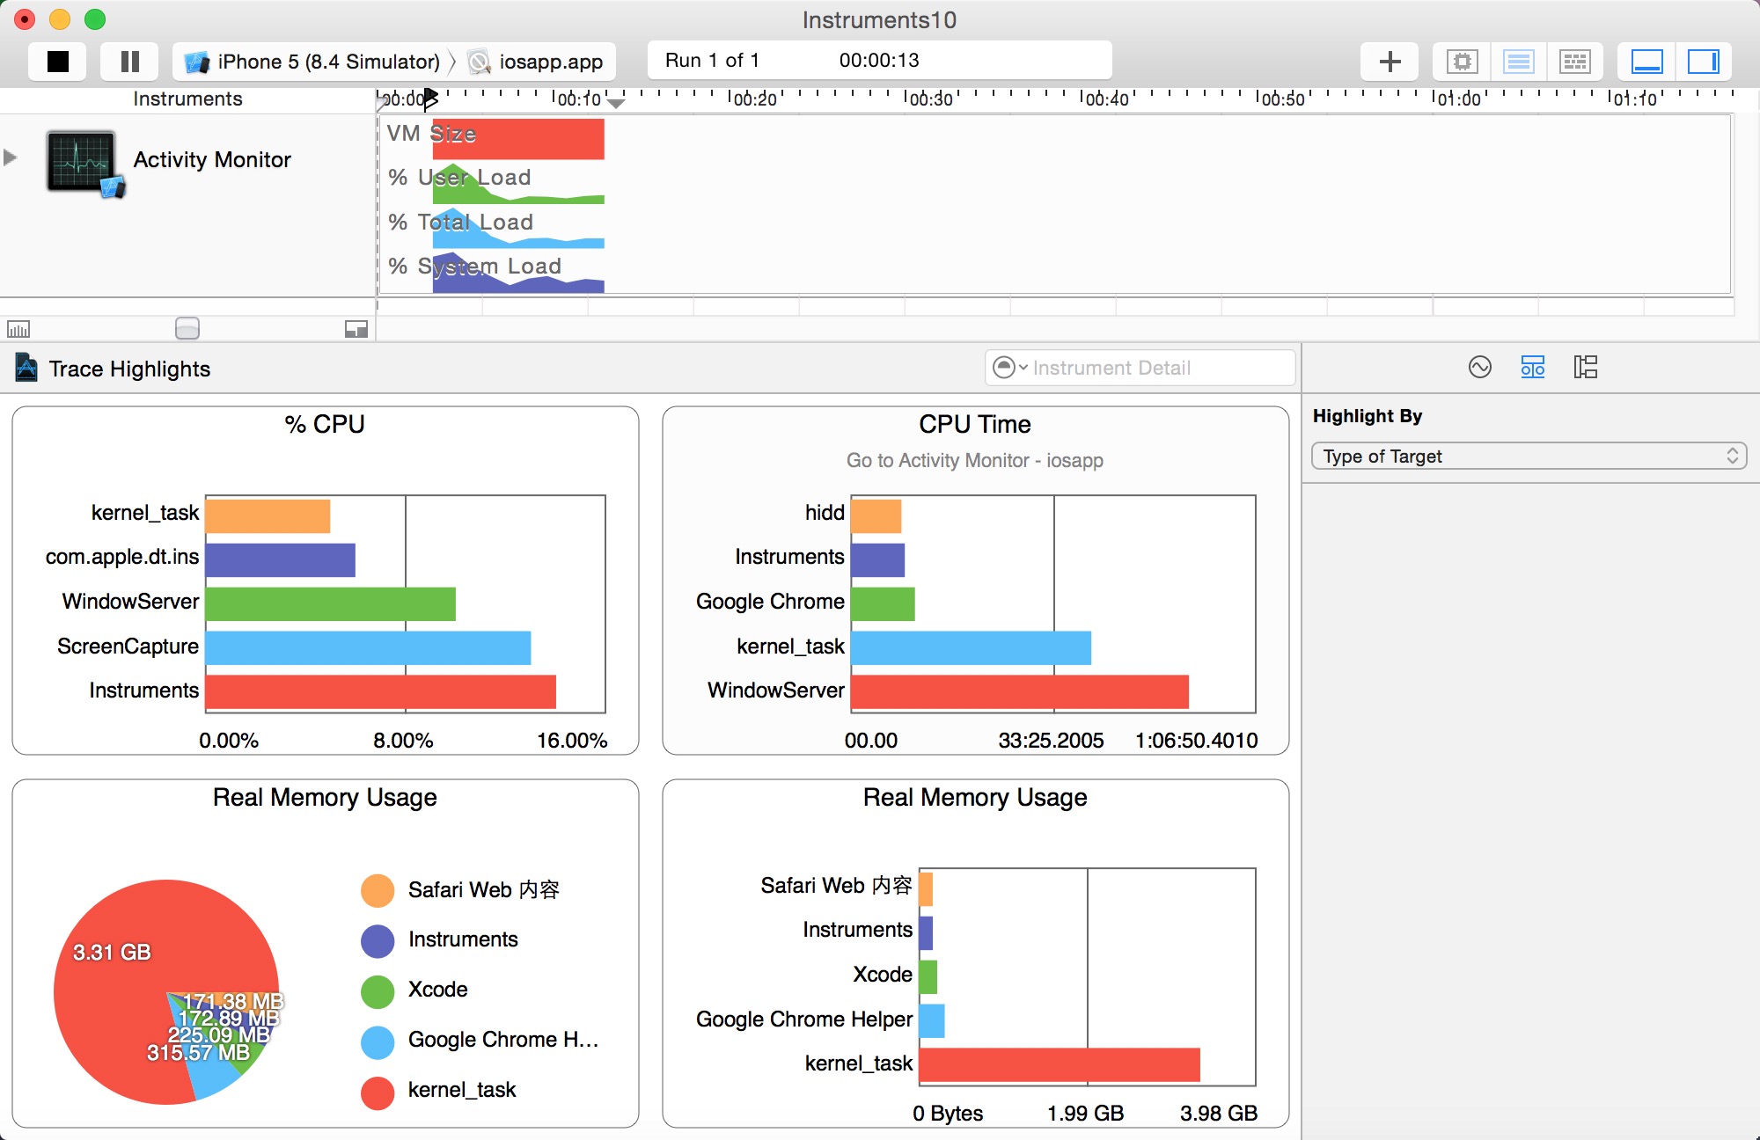1760x1140 pixels.
Task: Click the Trace Highlights icon
Action: point(26,368)
